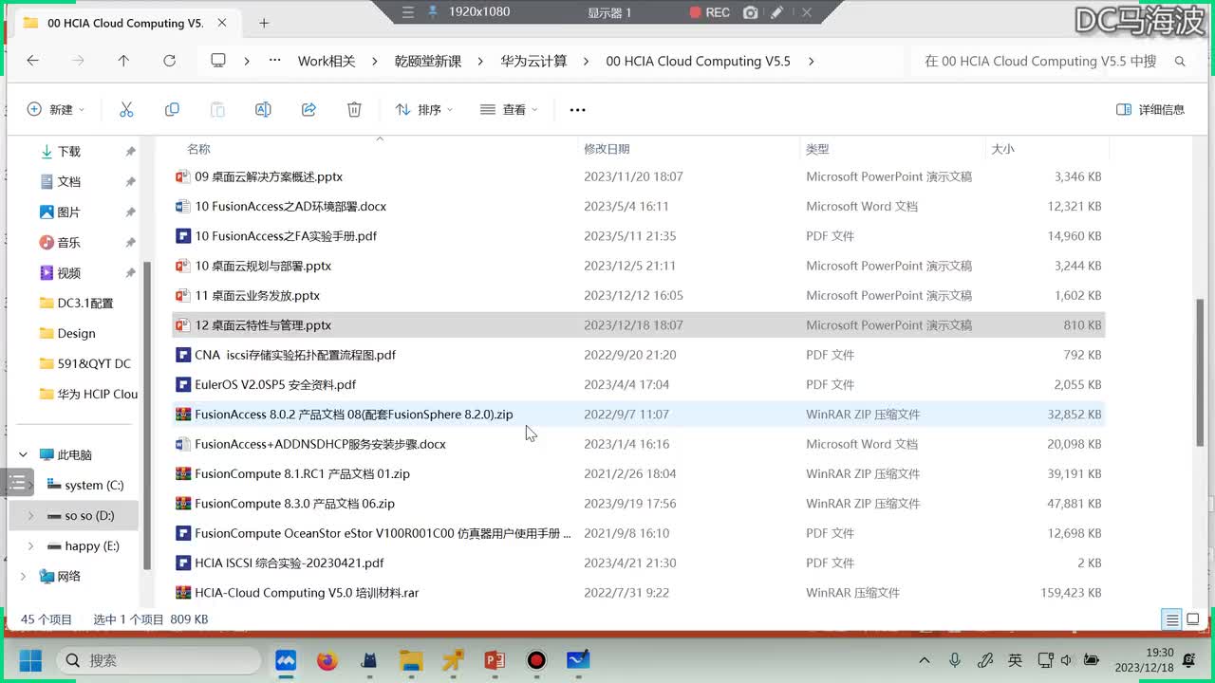This screenshot has width=1215, height=683.
Task: Click the WinRAR icon of FusionCompute 8.3.0 zip
Action: click(183, 504)
